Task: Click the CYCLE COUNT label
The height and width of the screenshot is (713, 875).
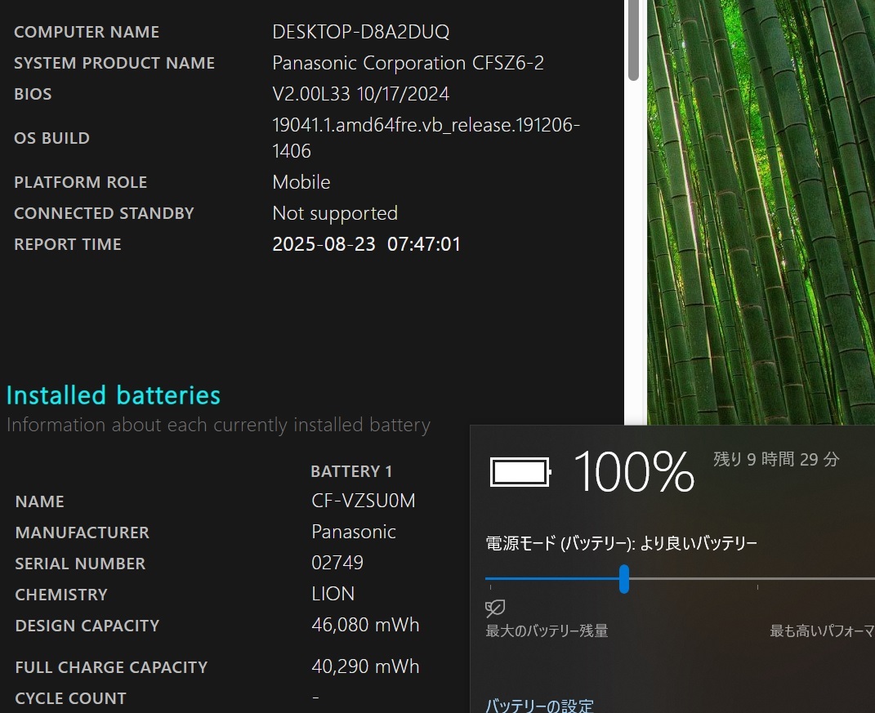Action: [x=70, y=698]
